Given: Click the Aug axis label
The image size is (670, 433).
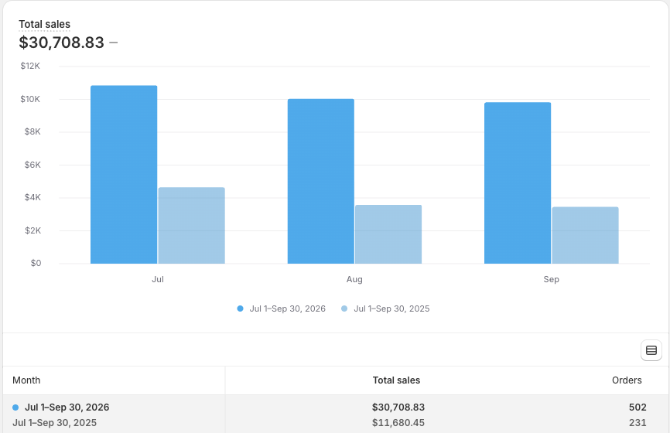Looking at the screenshot, I should 354,279.
